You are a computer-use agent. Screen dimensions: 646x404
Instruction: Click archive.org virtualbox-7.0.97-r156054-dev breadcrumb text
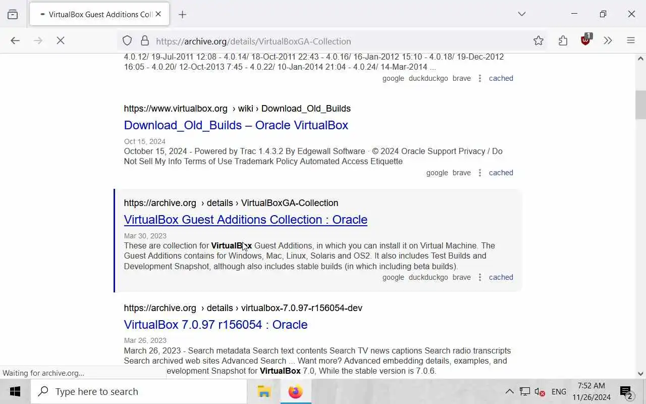(x=243, y=308)
